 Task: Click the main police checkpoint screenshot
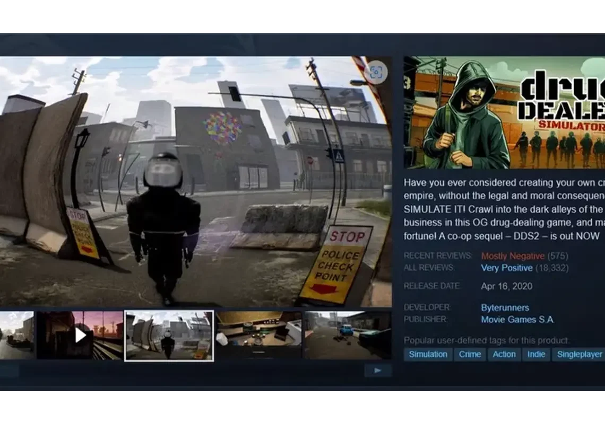click(x=196, y=182)
